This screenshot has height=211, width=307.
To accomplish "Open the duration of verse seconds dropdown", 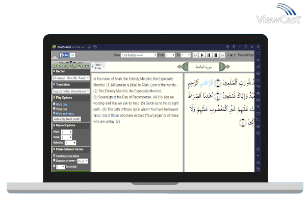I will 83,161.
